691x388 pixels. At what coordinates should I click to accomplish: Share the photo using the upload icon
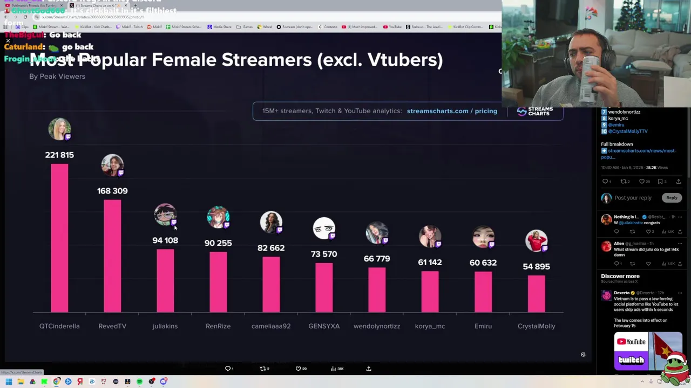pos(369,369)
